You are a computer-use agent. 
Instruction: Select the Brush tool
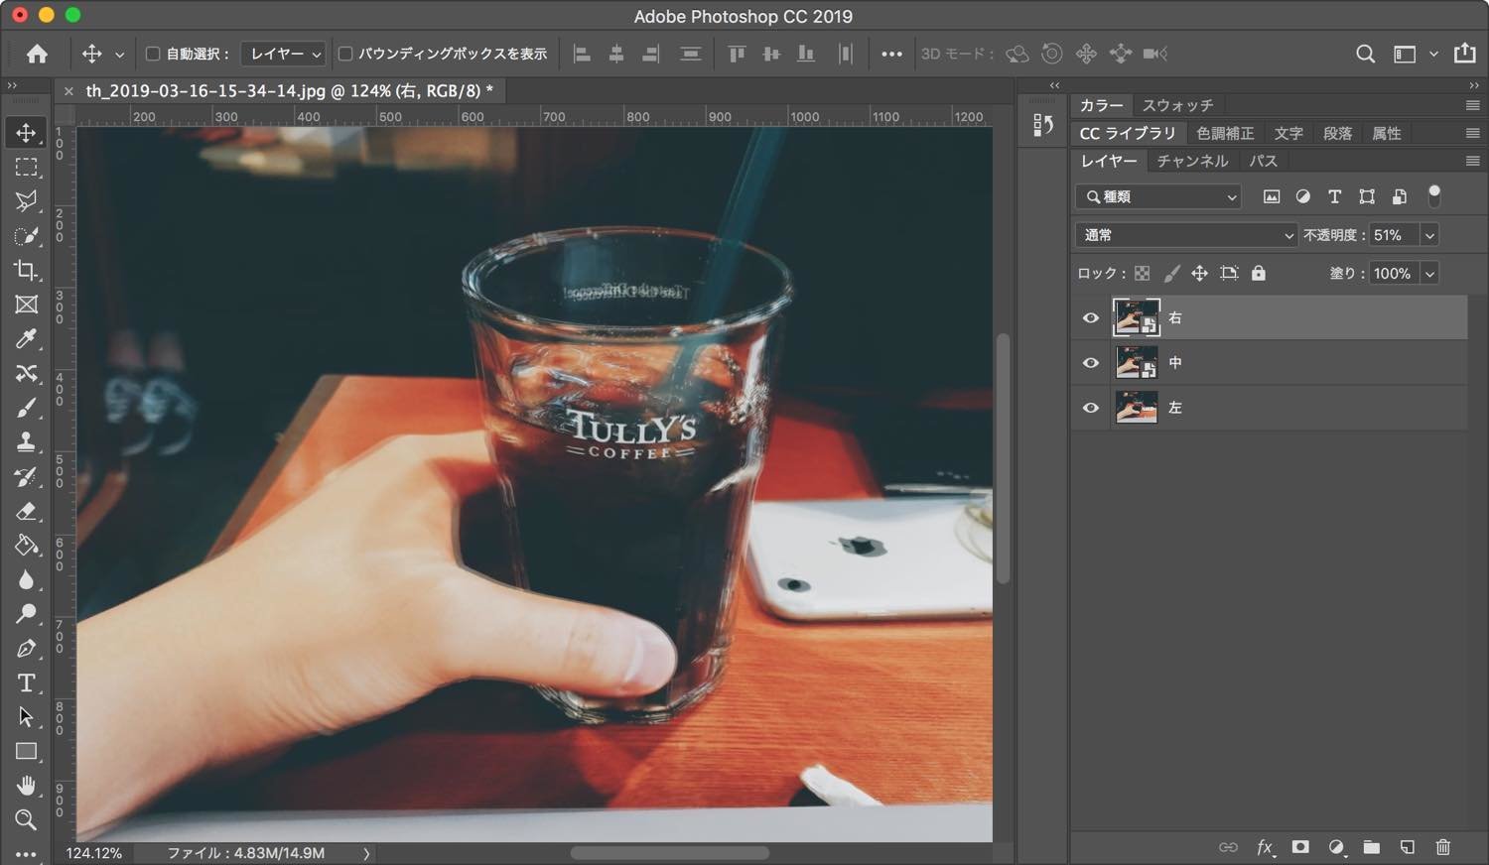pyautogui.click(x=26, y=408)
